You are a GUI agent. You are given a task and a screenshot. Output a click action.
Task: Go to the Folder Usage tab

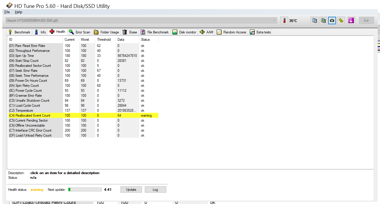[x=106, y=32]
